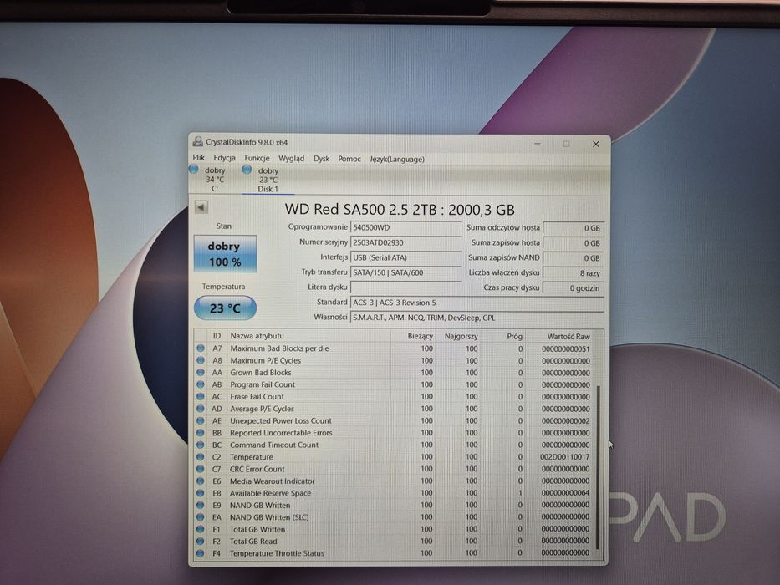Click the Suma zapisów hosta value
This screenshot has width=780, height=585.
pyautogui.click(x=574, y=243)
